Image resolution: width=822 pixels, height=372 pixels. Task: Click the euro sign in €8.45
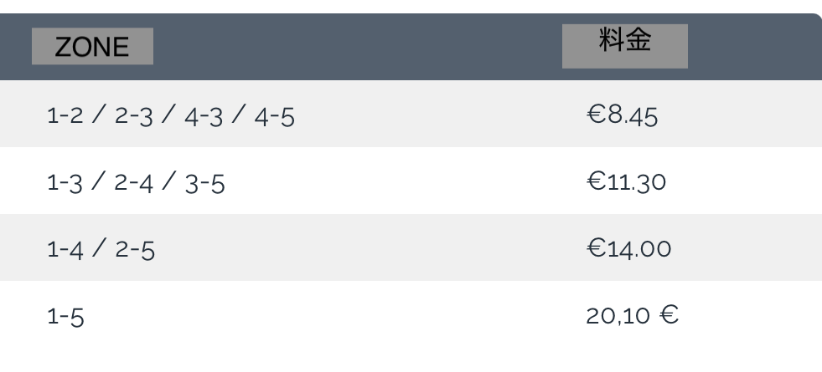point(596,114)
